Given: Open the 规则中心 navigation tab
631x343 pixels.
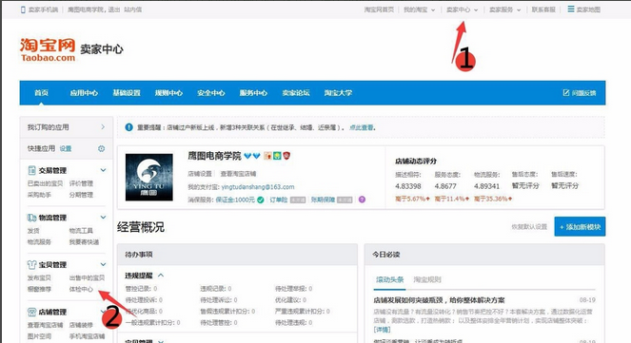Looking at the screenshot, I should pos(168,93).
